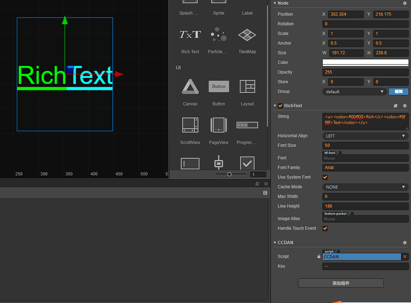Screen dimensions: 411x303
Task: Disable the Handle Touch Event checkbox
Action: pos(325,228)
